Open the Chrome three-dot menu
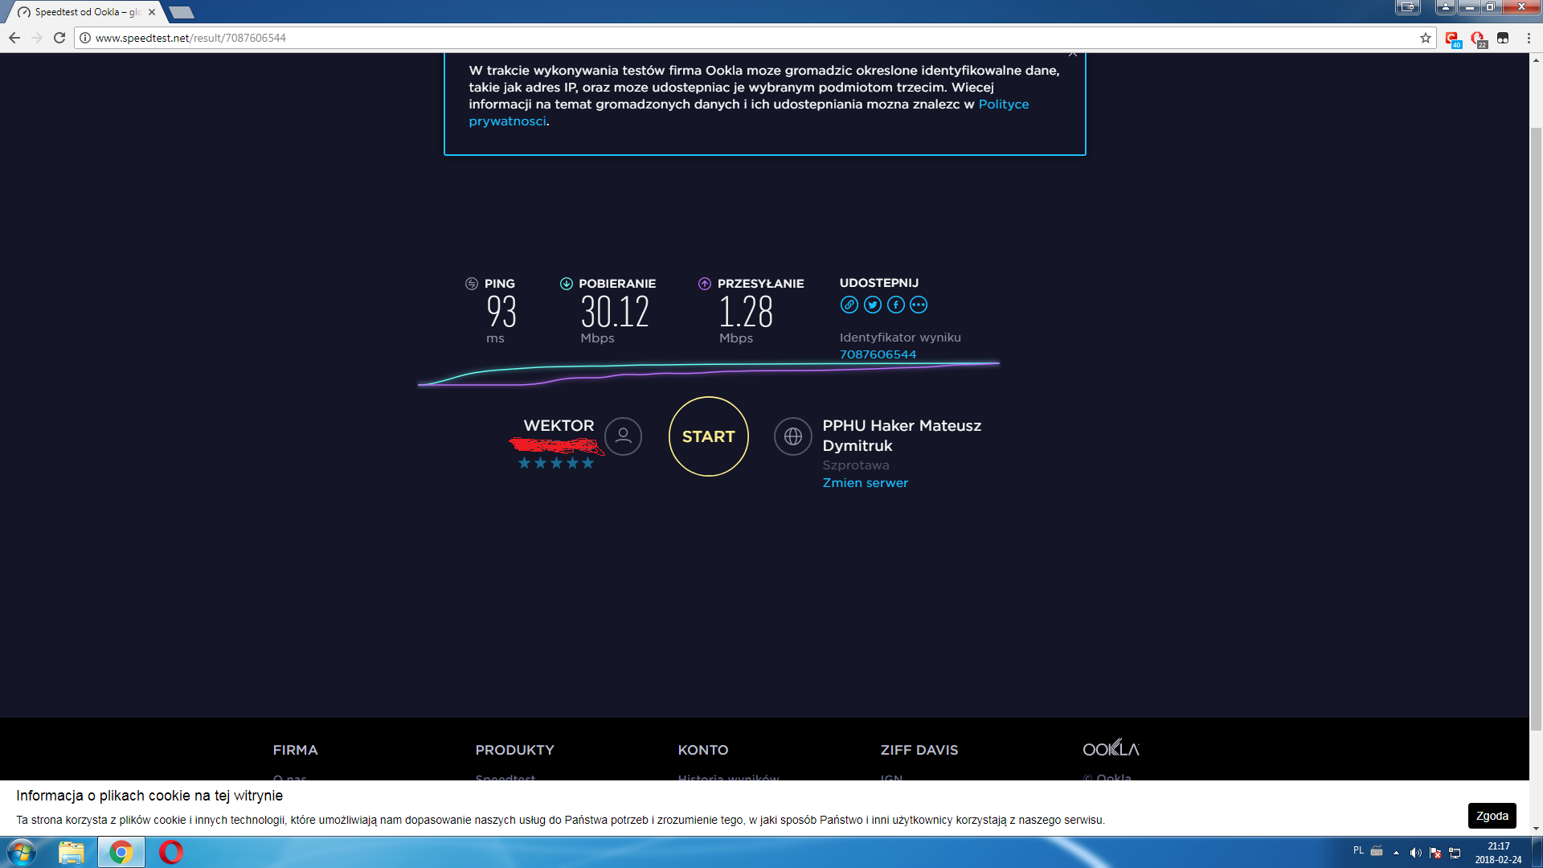This screenshot has width=1543, height=868. (1529, 38)
